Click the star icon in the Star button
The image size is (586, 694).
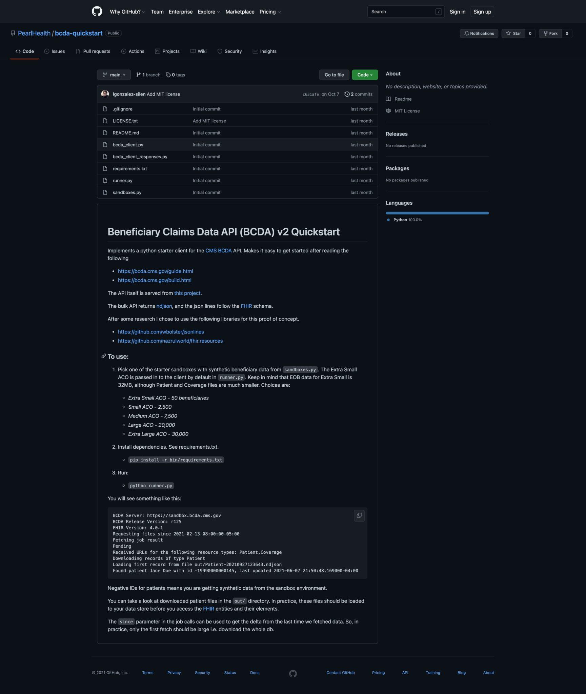pos(508,33)
